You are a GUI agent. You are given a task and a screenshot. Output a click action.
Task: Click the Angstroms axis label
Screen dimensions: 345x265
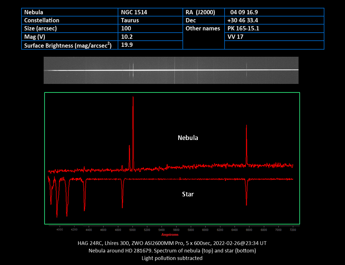point(170,235)
